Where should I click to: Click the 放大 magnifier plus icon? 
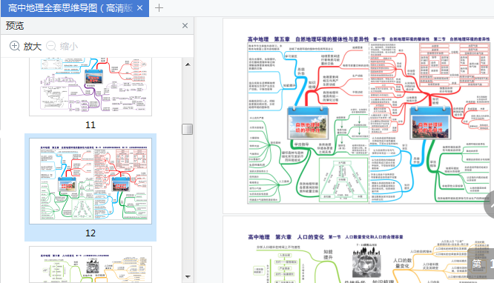pyautogui.click(x=15, y=46)
